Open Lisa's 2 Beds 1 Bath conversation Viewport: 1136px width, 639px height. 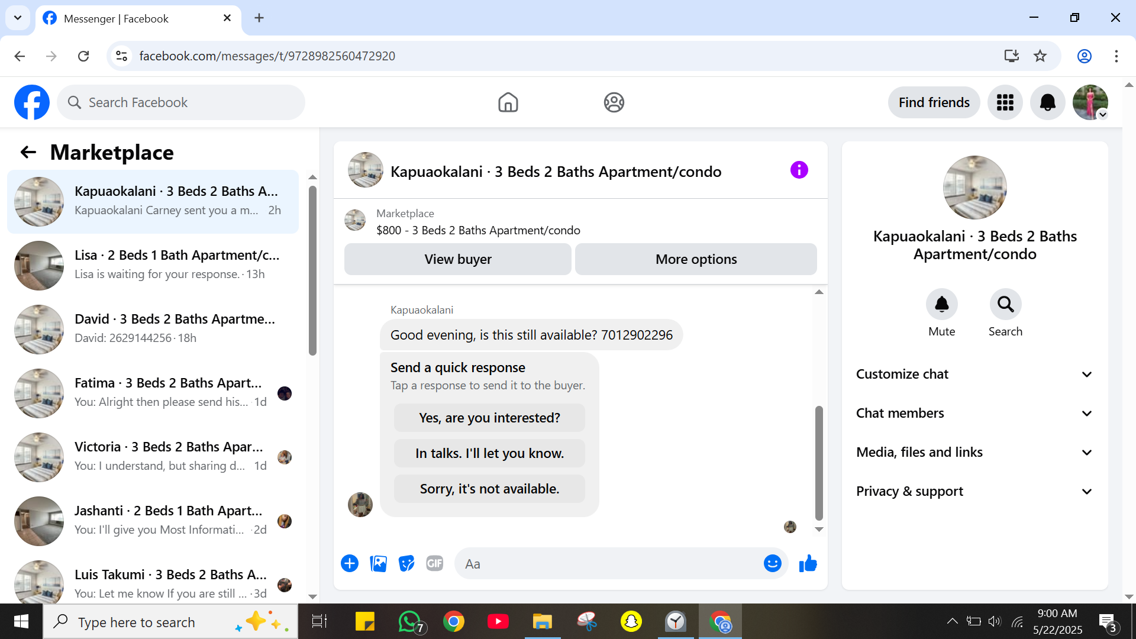coord(153,265)
